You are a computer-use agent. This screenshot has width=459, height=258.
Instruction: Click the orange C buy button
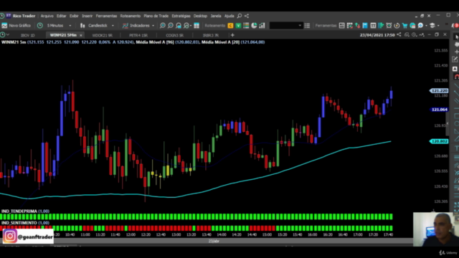230,26
